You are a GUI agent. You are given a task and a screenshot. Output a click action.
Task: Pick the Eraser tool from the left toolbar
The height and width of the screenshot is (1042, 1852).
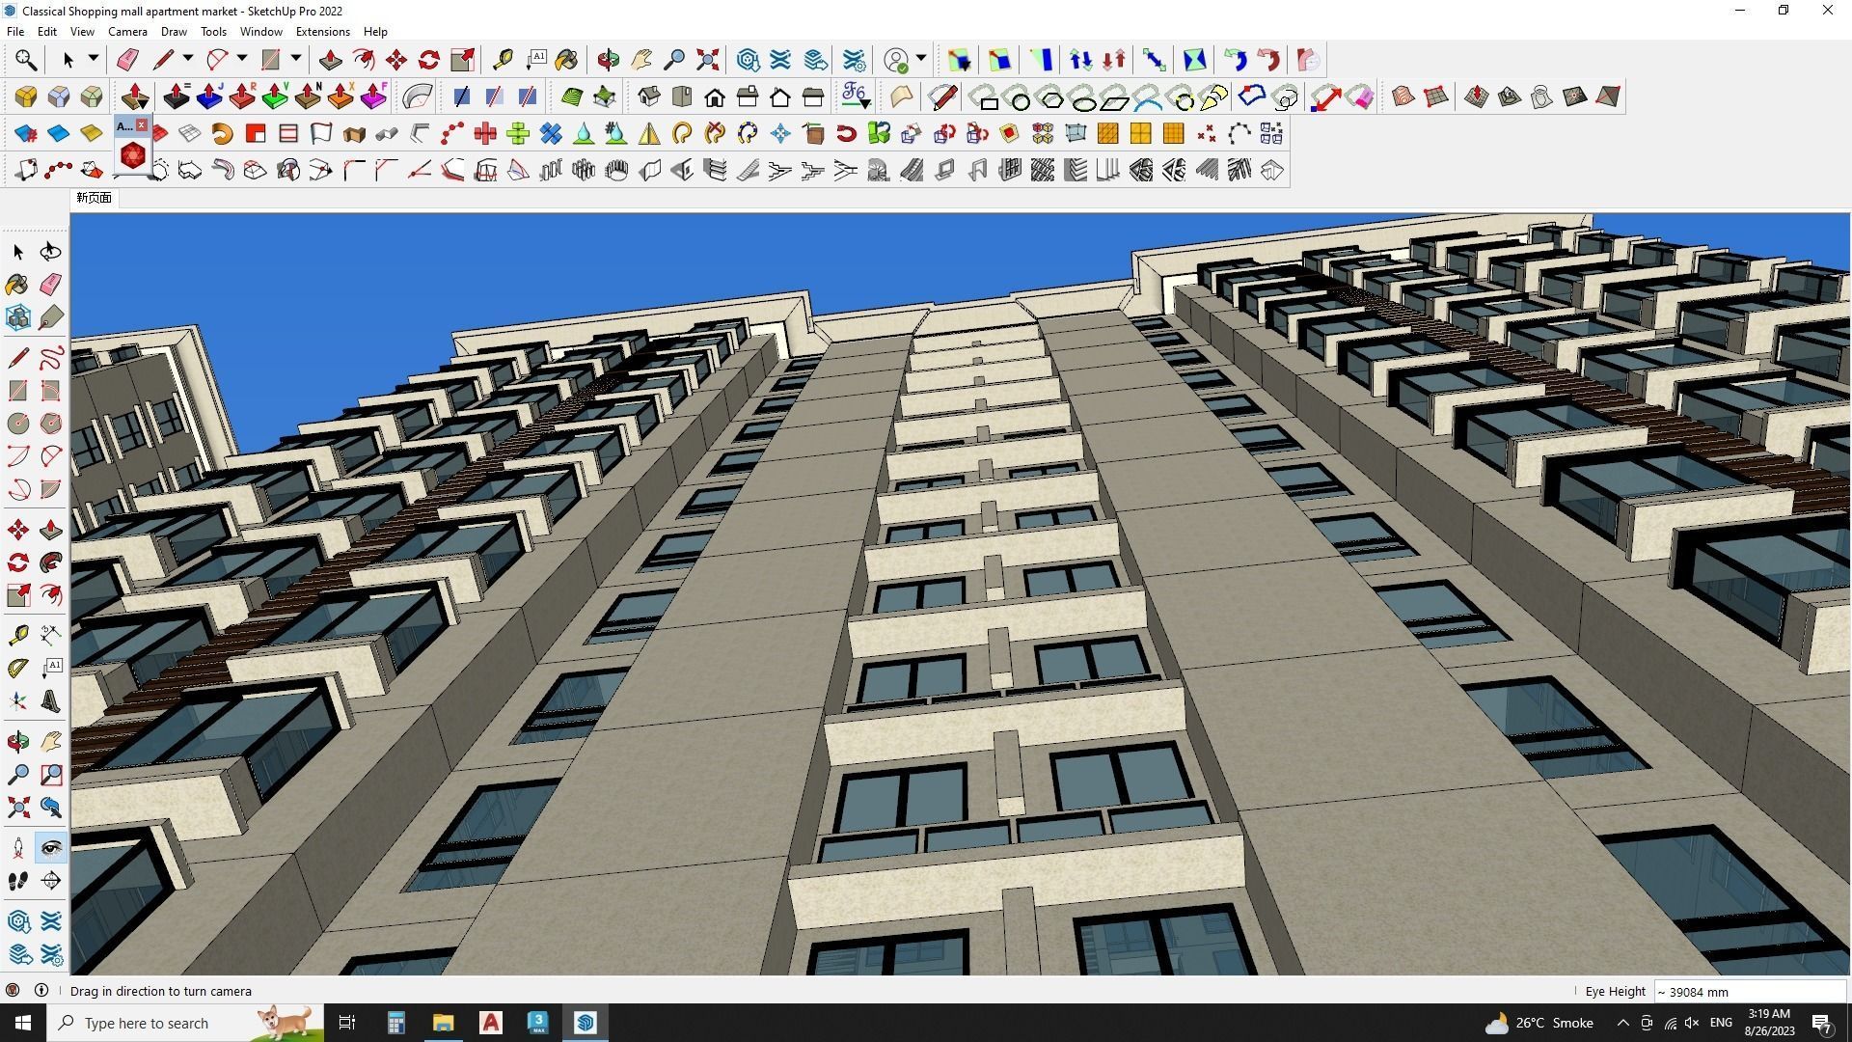point(50,285)
